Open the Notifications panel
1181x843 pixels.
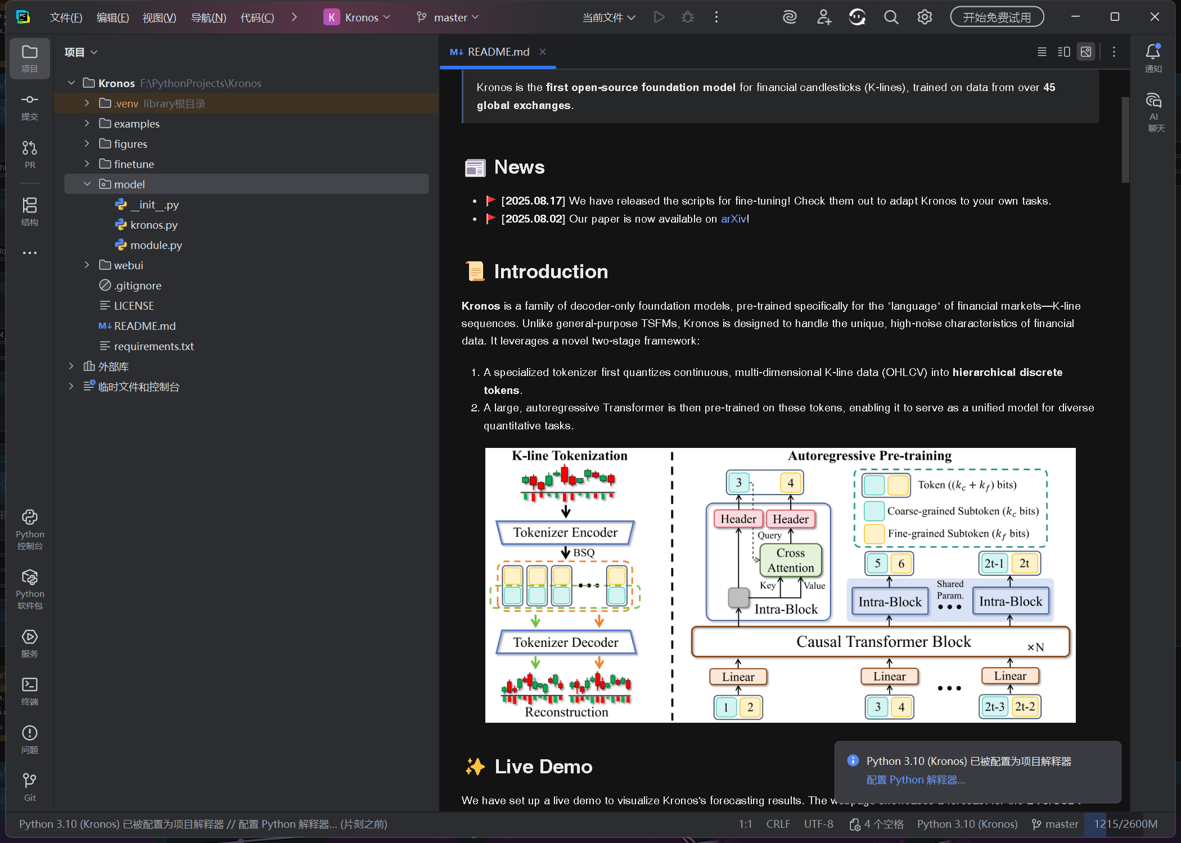(x=1153, y=58)
